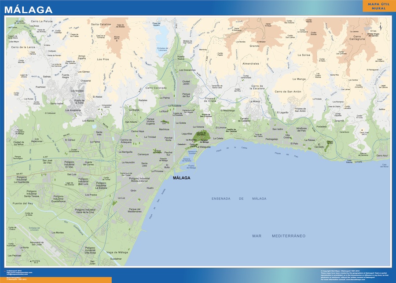Click the Cerro Azul label
This screenshot has width=396, height=283.
[x=382, y=156]
